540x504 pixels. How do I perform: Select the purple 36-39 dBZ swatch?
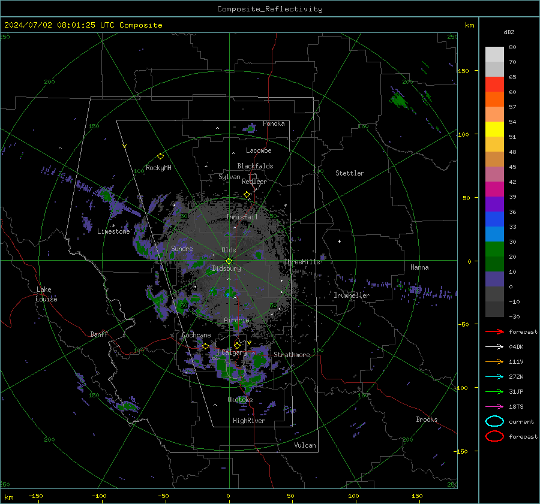[x=494, y=204]
